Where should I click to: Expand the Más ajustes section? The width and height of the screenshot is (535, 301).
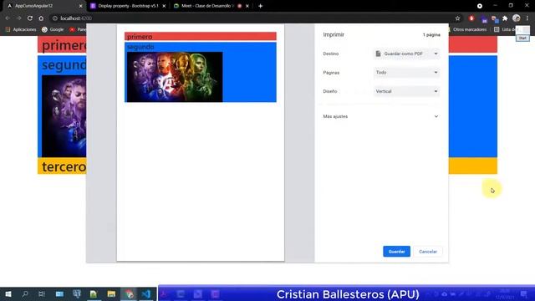[x=381, y=116]
